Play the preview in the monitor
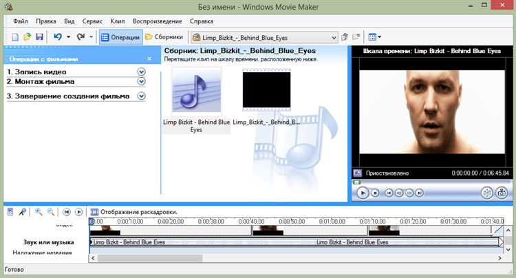This screenshot has width=516, height=278. click(x=363, y=193)
